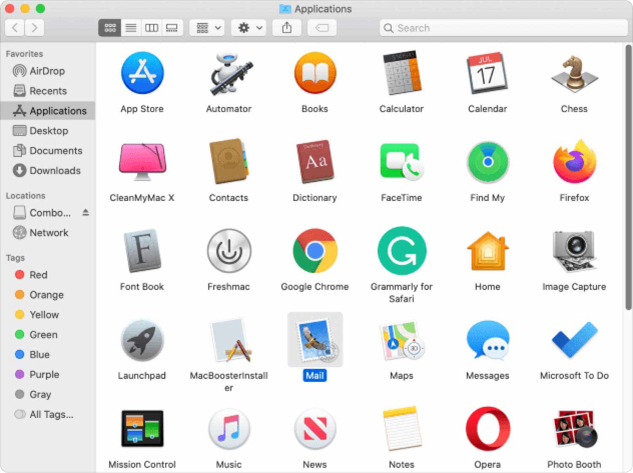Filter by the Green tag
The image size is (633, 473).
[x=48, y=334]
